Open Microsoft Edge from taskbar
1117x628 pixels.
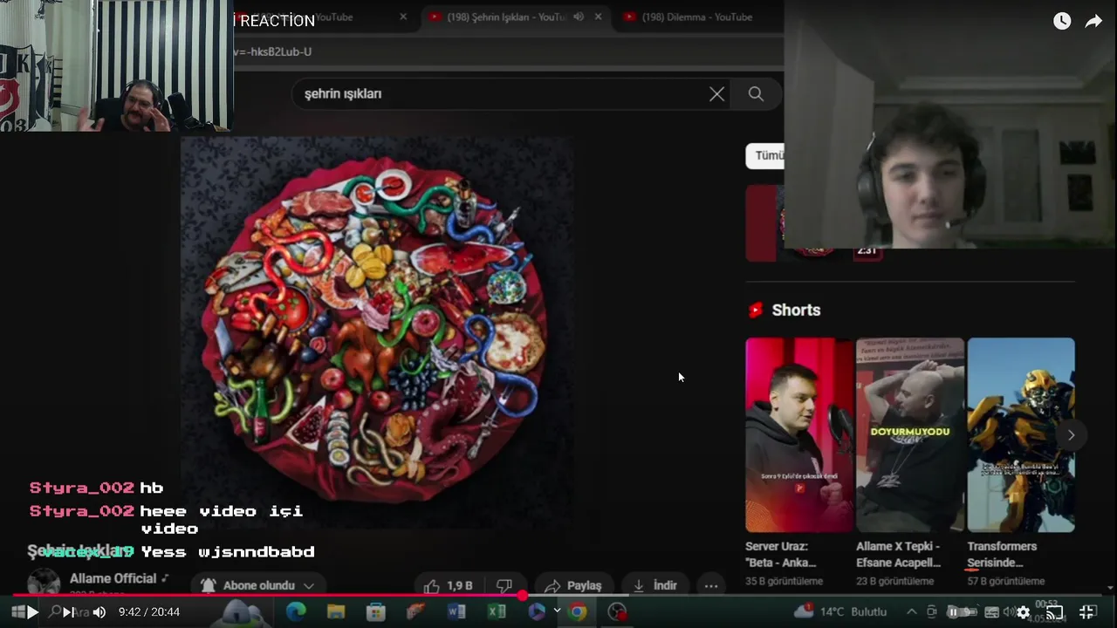[x=296, y=612]
